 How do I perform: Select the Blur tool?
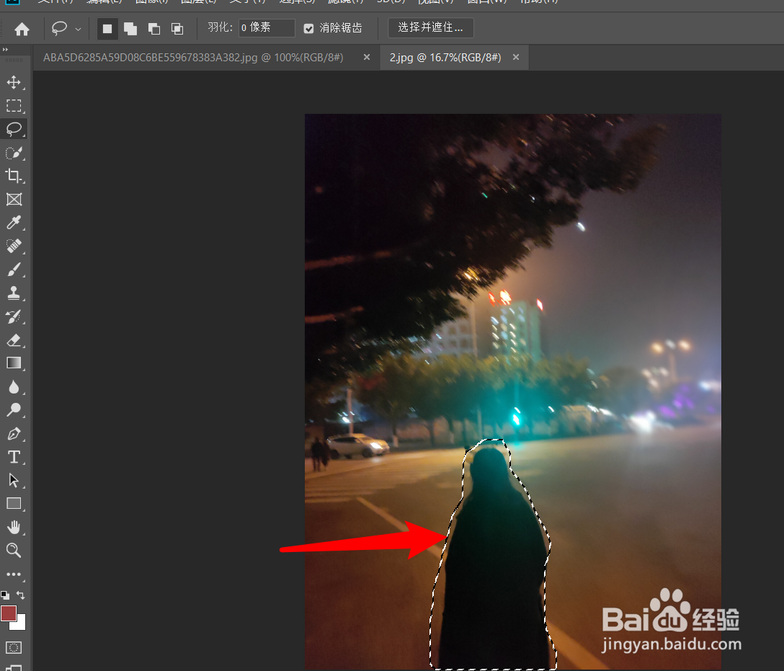(x=14, y=386)
